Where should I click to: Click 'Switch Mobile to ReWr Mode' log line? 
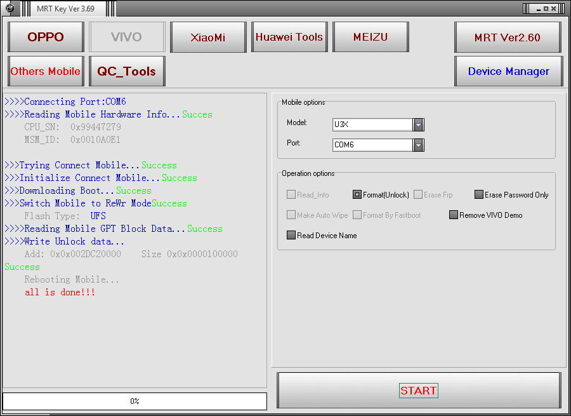96,203
